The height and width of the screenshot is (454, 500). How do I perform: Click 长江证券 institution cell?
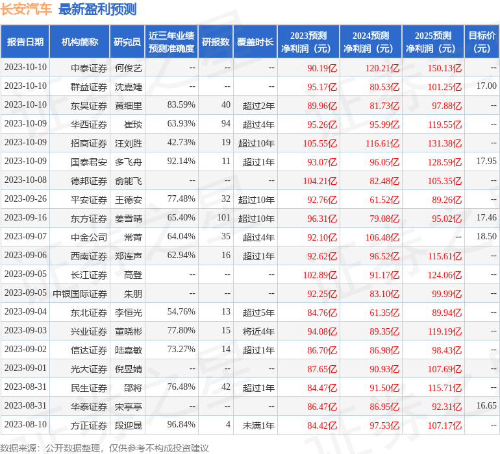coord(89,275)
